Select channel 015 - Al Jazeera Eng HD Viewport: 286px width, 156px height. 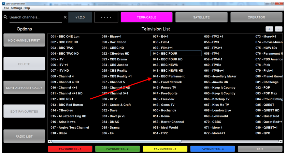[x=68, y=116]
